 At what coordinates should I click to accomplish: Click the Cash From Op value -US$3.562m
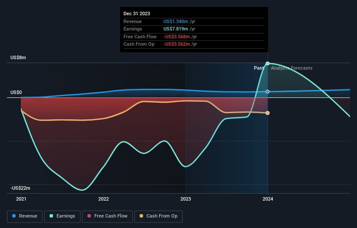[x=177, y=44]
